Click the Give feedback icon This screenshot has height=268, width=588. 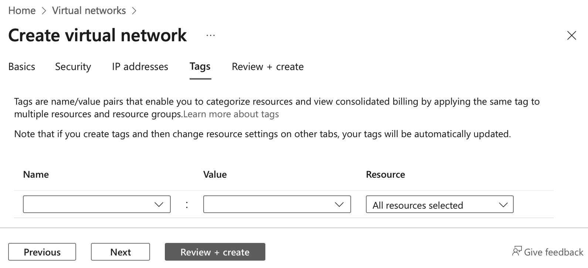[x=517, y=251]
